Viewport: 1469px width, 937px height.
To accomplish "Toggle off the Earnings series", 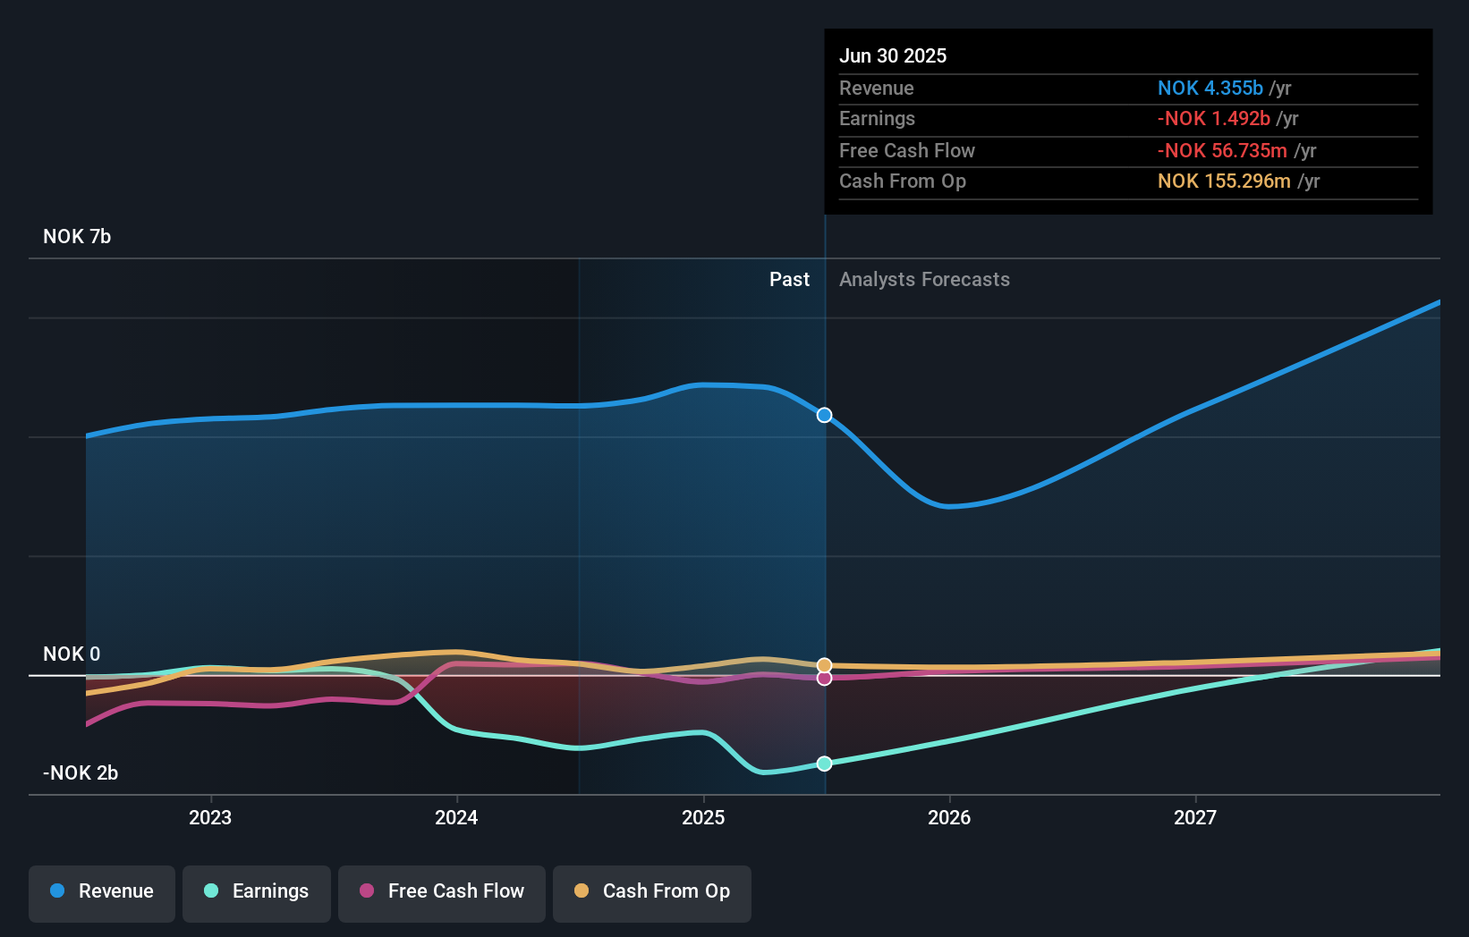I will 257,891.
